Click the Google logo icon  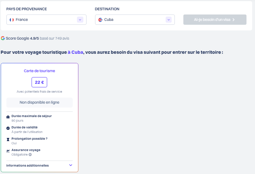(3, 38)
